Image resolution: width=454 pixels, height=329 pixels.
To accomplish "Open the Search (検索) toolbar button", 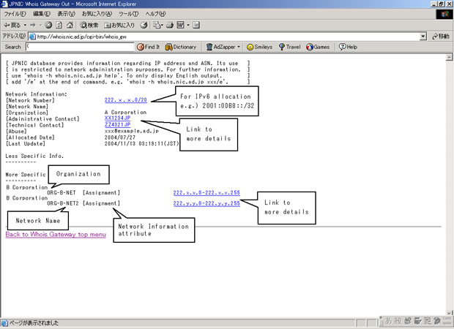I will point(89,25).
